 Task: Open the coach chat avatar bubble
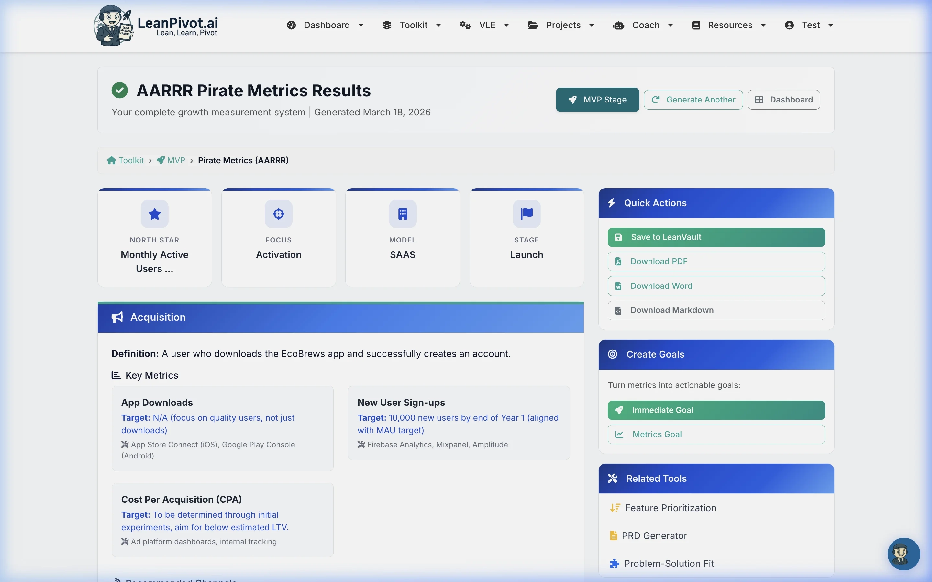(904, 554)
